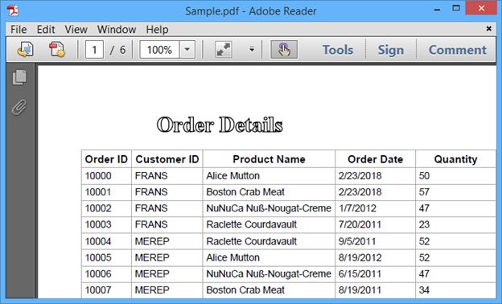
Task: Minimize the Adobe Reader window
Action: click(x=437, y=9)
